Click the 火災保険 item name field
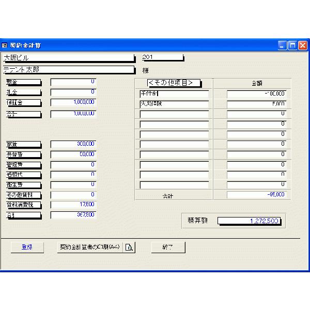310x310 pixels. click(174, 104)
